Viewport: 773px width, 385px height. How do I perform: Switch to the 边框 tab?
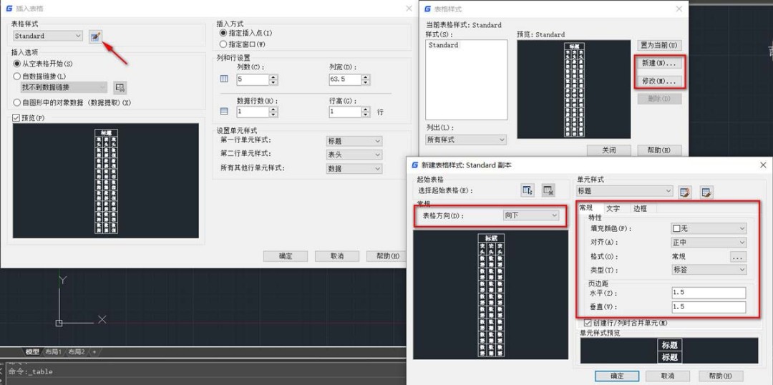(x=639, y=208)
